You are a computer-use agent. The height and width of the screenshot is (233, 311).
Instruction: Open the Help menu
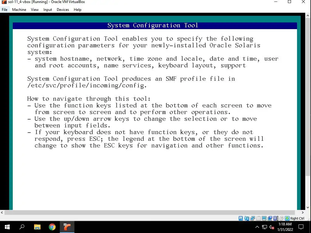coord(77,9)
